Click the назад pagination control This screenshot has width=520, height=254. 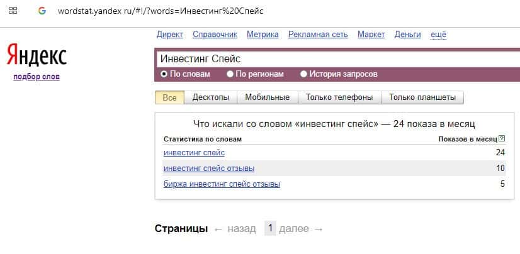[242, 229]
